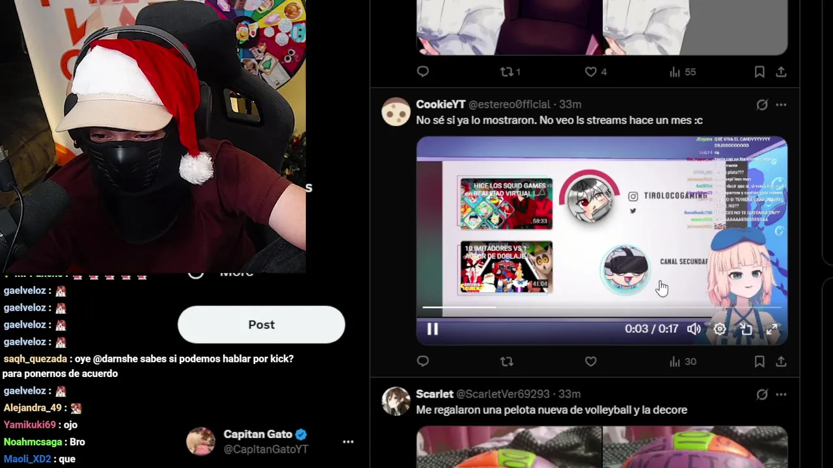Click the Post button

tap(261, 324)
